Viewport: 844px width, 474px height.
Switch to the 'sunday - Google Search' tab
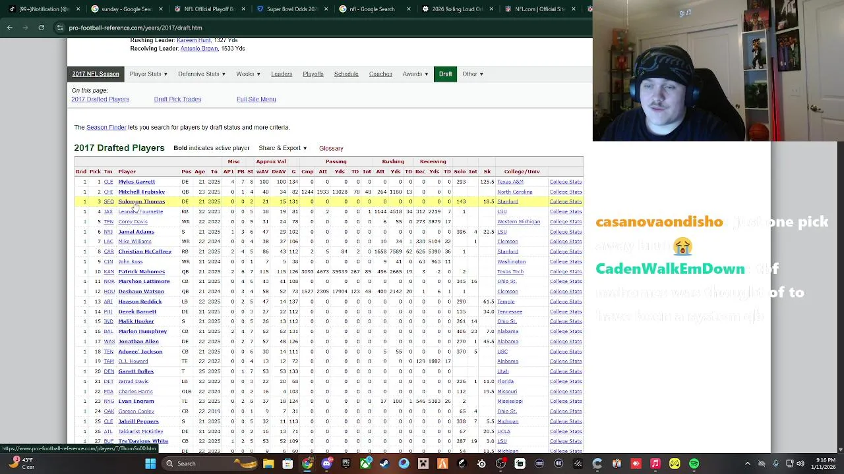click(125, 9)
